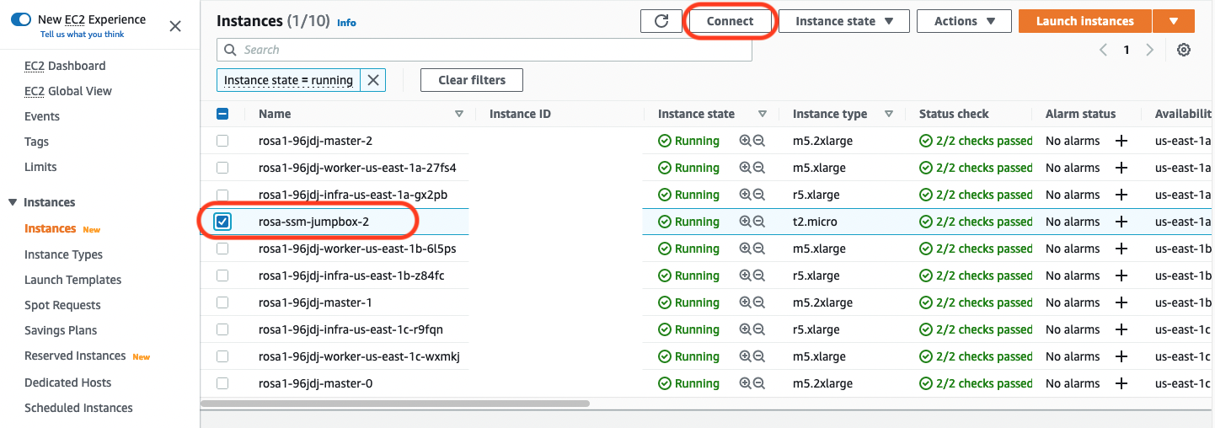Focus the instance Search field
1215x428 pixels.
point(484,50)
